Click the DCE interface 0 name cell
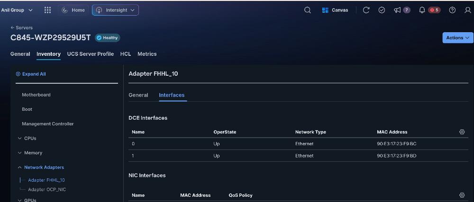474x202 pixels. pos(133,144)
